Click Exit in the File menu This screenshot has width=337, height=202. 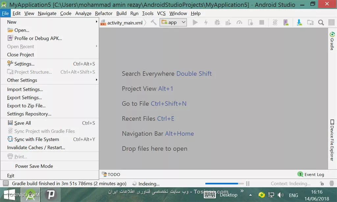click(x=50, y=176)
